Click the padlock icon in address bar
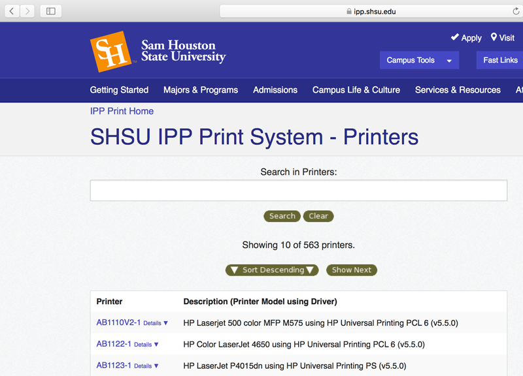 [x=348, y=10]
